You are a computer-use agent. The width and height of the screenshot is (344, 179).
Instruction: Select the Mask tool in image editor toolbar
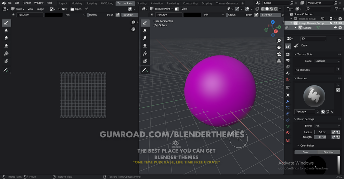pos(6,61)
